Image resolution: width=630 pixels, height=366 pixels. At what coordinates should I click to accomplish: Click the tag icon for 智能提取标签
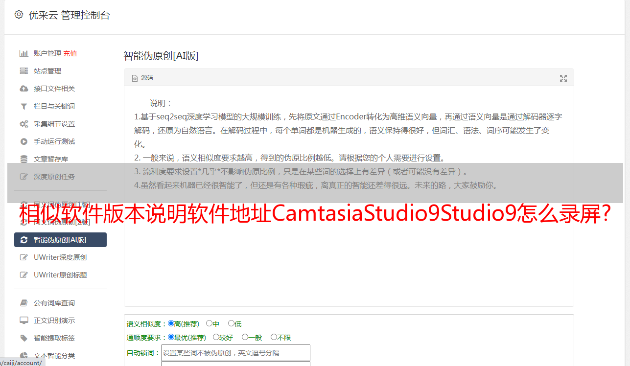pyautogui.click(x=23, y=338)
